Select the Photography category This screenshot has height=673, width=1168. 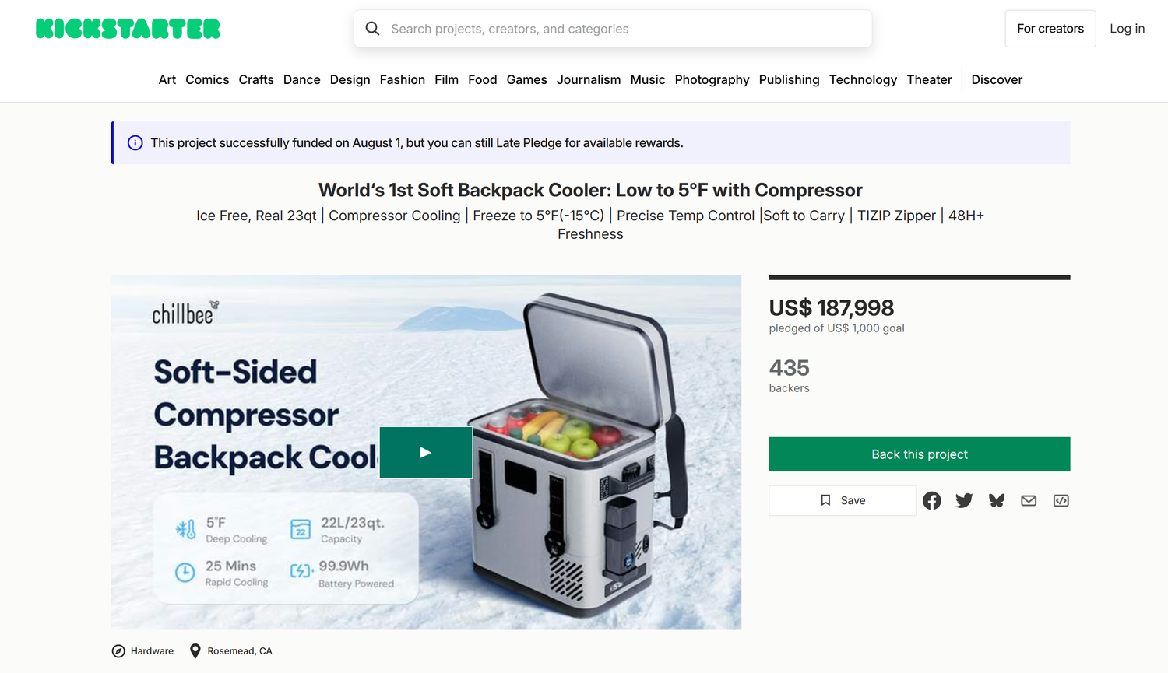point(712,79)
